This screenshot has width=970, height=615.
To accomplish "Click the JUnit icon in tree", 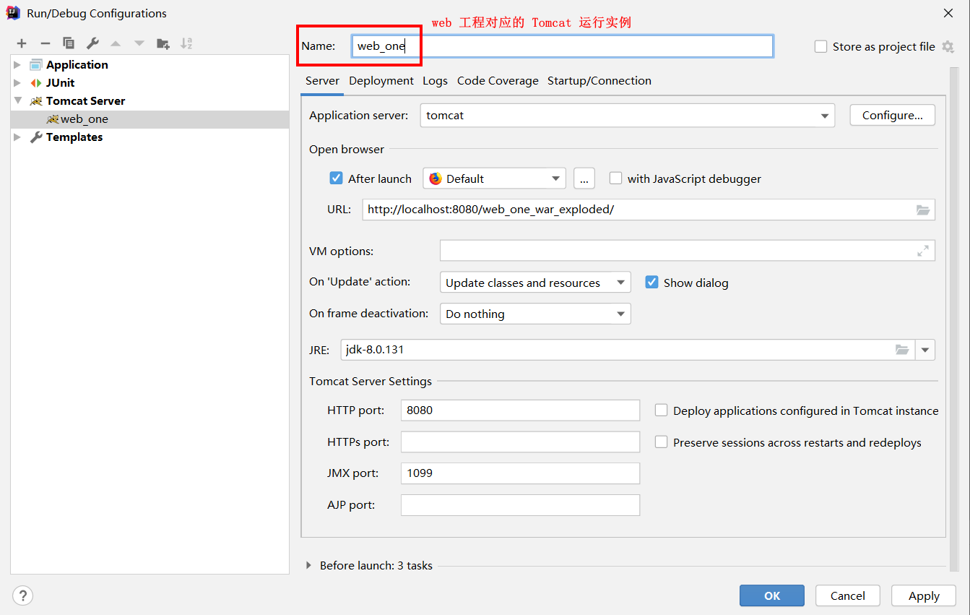I will click(x=36, y=83).
